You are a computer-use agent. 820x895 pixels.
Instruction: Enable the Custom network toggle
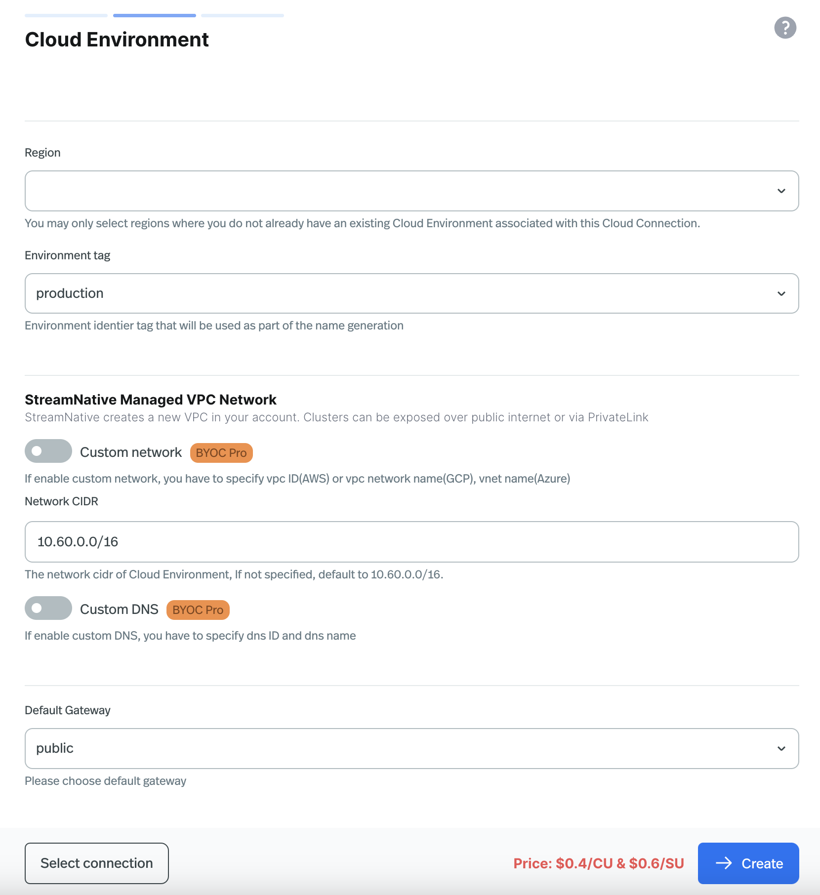[48, 451]
